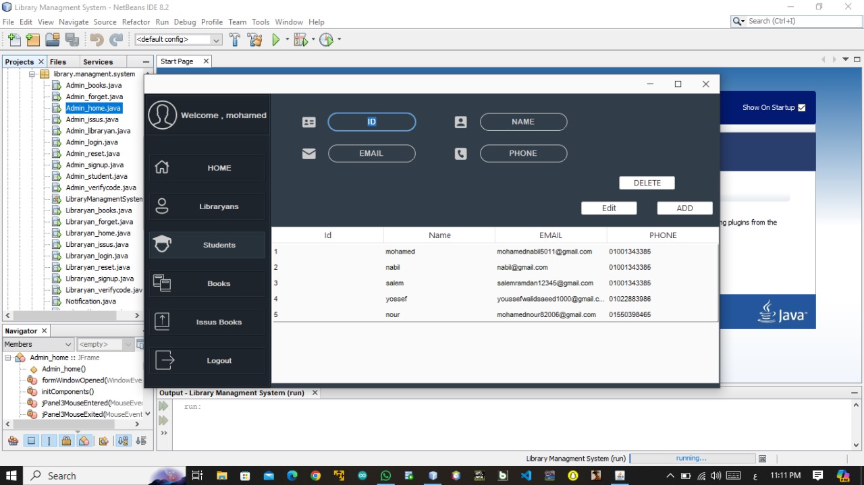Click the Books icon in sidebar
This screenshot has height=485, width=864.
162,283
